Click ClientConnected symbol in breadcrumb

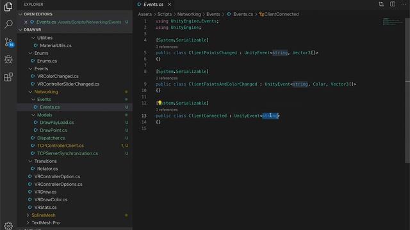(281, 14)
